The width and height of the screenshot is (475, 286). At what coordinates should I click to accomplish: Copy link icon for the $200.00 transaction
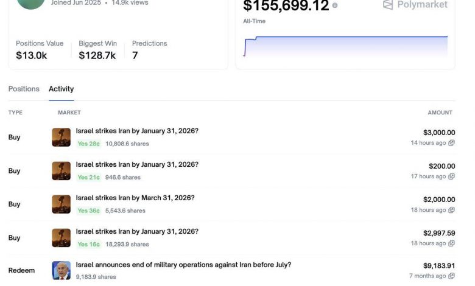451,176
